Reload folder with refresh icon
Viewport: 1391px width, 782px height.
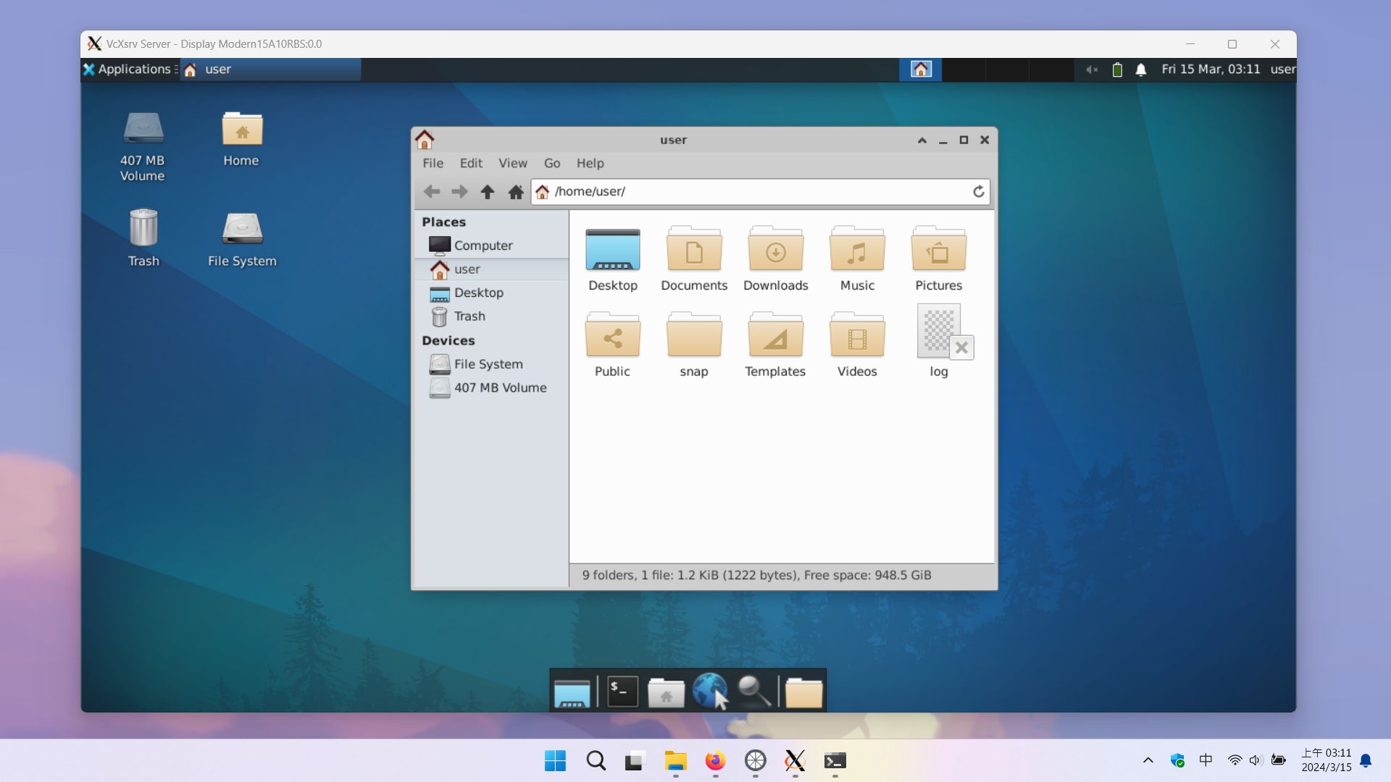click(978, 192)
